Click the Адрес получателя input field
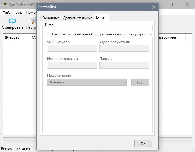 pyautogui.click(x=124, y=48)
